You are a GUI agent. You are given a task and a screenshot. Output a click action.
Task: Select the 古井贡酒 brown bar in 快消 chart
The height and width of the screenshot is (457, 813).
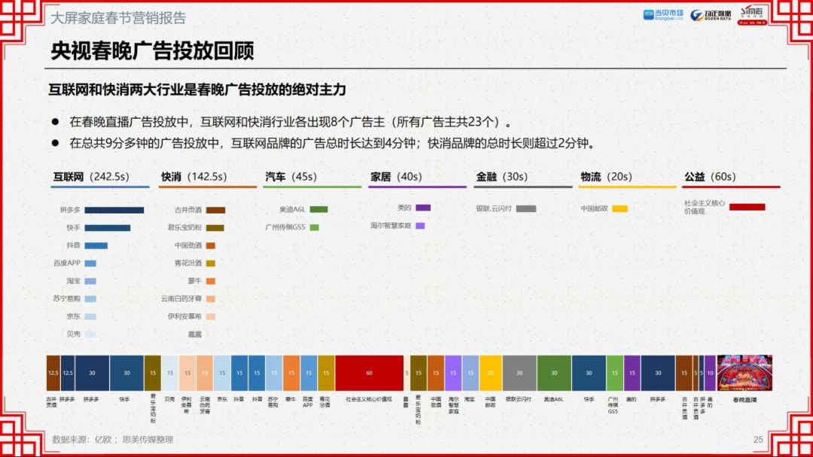[215, 210]
